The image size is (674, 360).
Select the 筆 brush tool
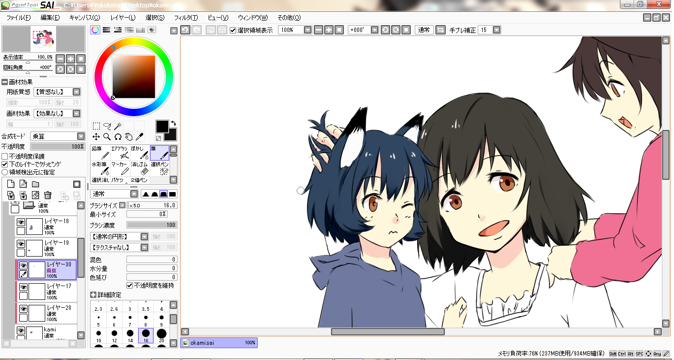point(159,153)
